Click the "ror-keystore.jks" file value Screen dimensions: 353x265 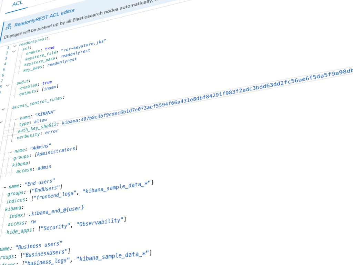coord(83,46)
